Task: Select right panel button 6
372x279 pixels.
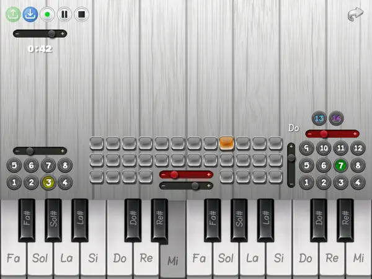Action: [324, 165]
